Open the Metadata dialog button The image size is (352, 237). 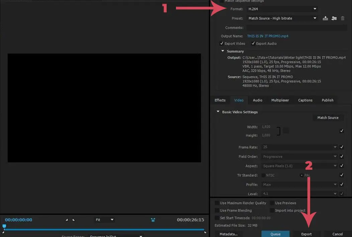tap(229, 234)
